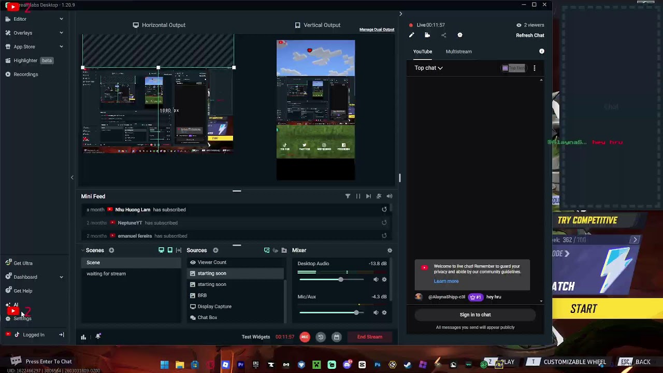Click the camera icon beside the pencil
The width and height of the screenshot is (663, 373).
click(x=427, y=35)
